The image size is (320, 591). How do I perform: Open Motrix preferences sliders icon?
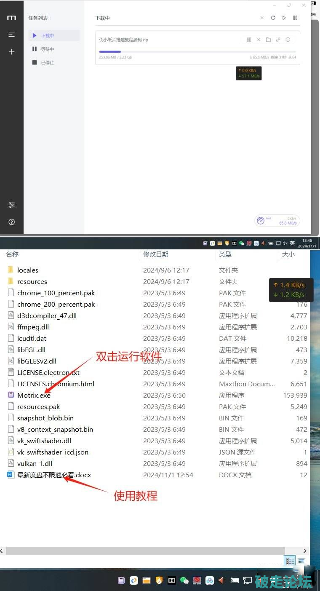(x=12, y=205)
